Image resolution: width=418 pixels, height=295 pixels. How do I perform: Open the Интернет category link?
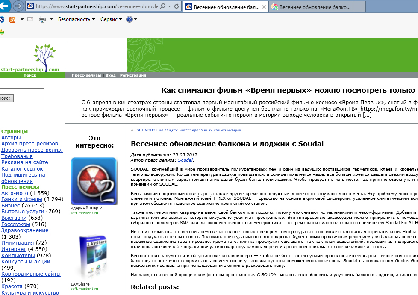14,249
